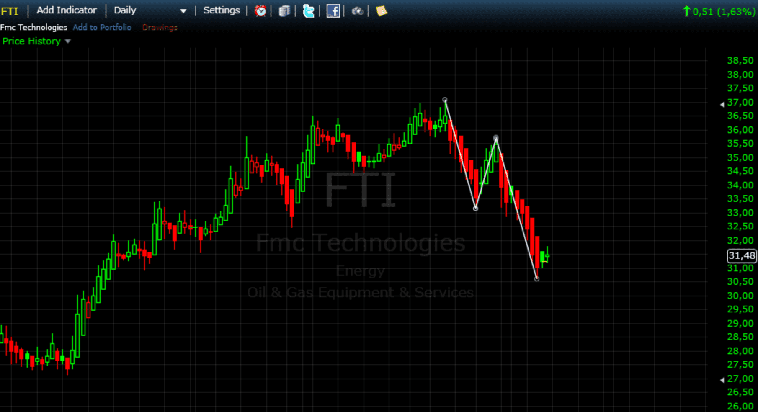Image resolution: width=758 pixels, height=412 pixels.
Task: Open the Drawings link
Action: tap(160, 27)
